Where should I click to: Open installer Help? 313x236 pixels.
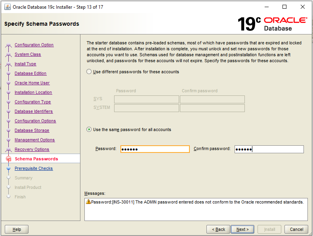[17, 229]
